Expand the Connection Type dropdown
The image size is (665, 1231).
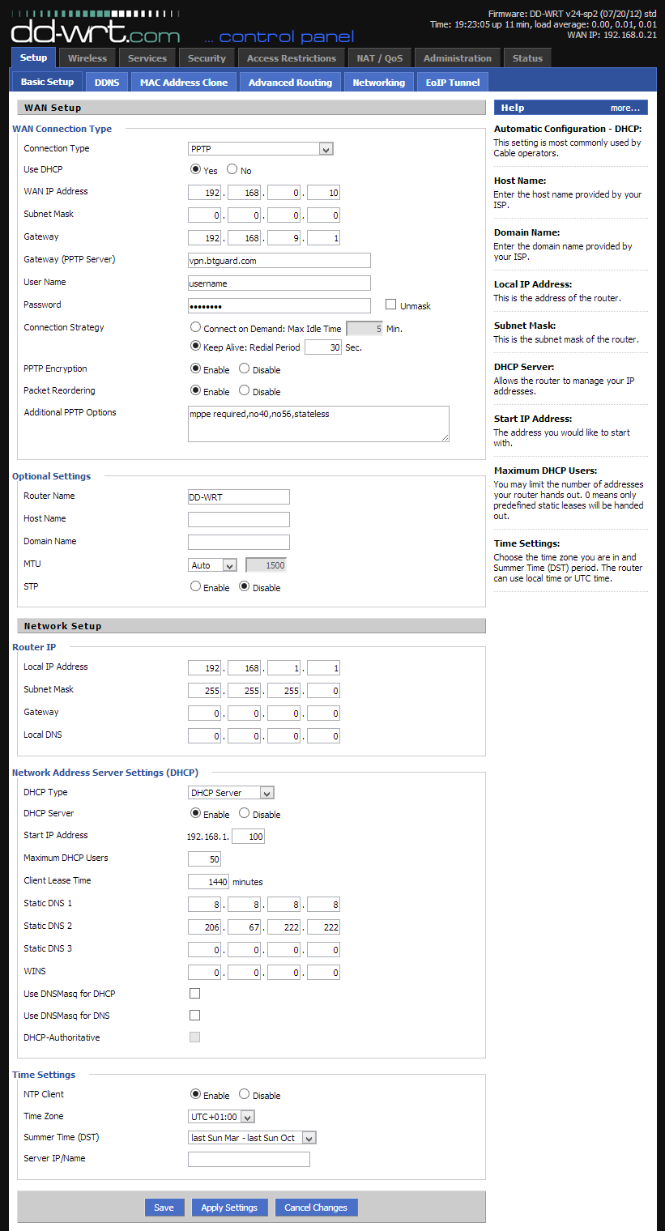pos(261,149)
